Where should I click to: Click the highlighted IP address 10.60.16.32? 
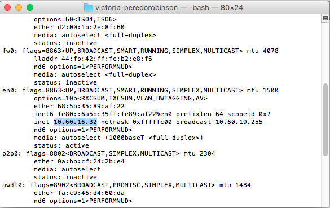[76, 122]
